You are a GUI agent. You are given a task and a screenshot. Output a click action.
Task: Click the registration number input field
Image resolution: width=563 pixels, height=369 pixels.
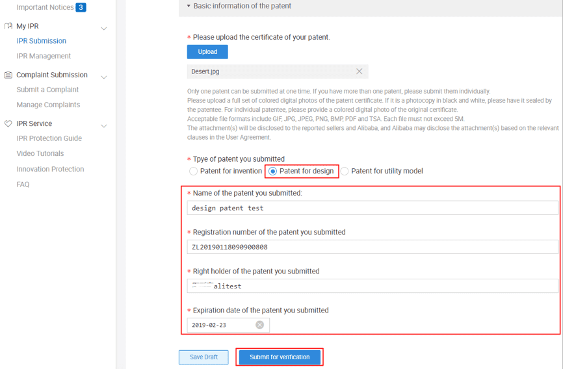tap(372, 247)
